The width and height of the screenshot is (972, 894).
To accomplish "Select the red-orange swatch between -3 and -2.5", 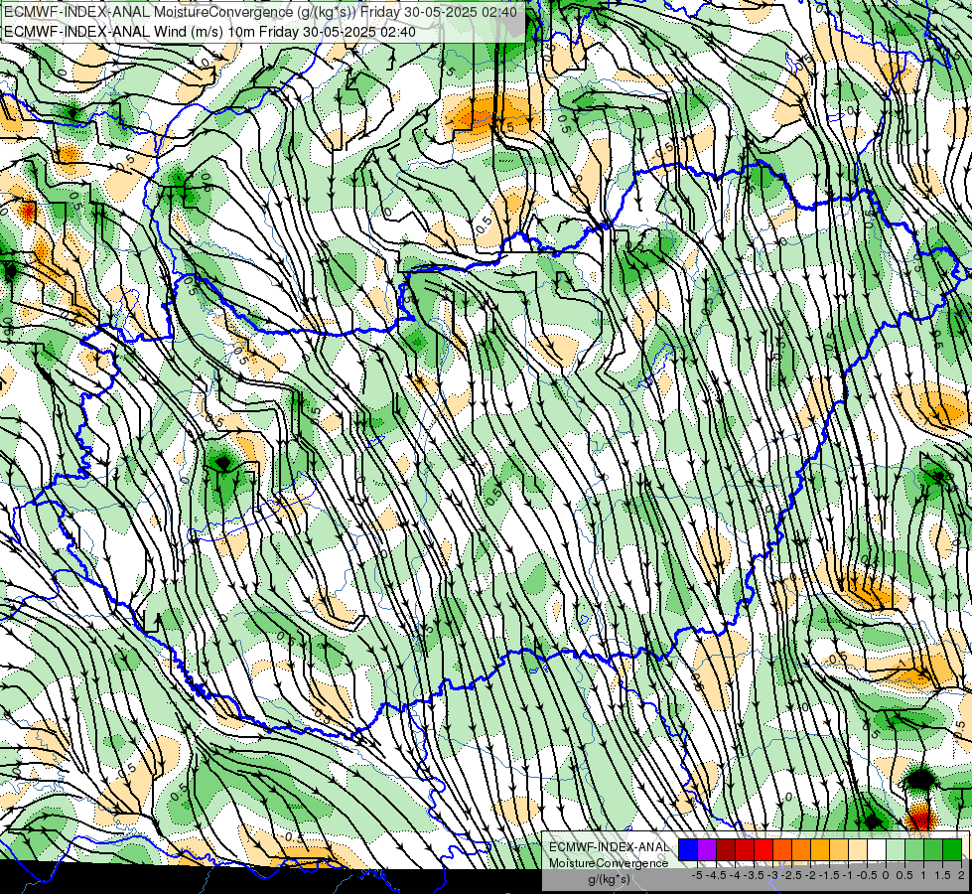I will coord(782,850).
